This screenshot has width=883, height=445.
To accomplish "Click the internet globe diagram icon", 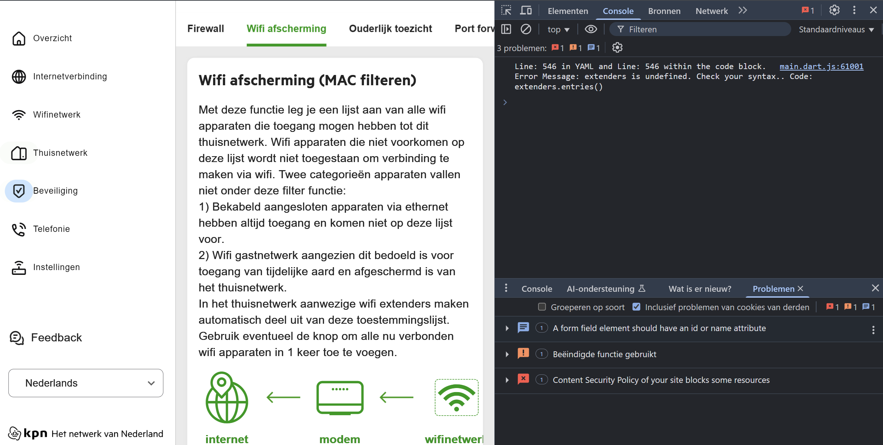I will coord(227,397).
